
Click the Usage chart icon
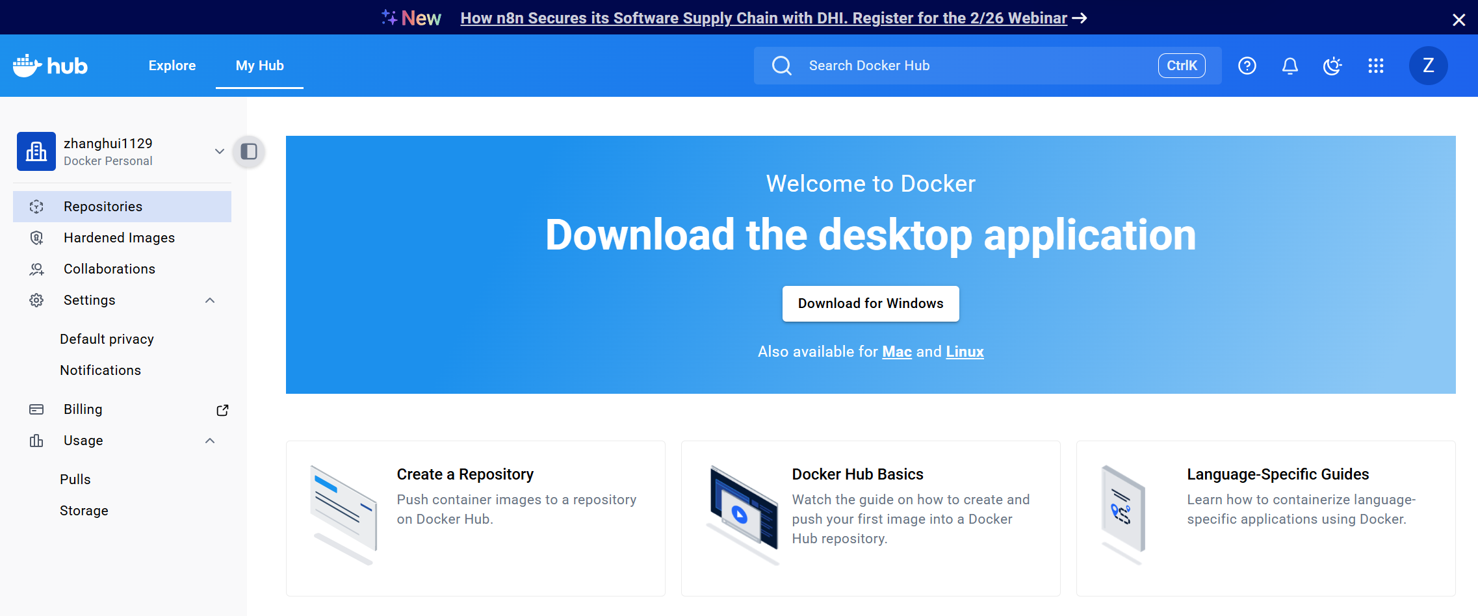[x=36, y=441]
